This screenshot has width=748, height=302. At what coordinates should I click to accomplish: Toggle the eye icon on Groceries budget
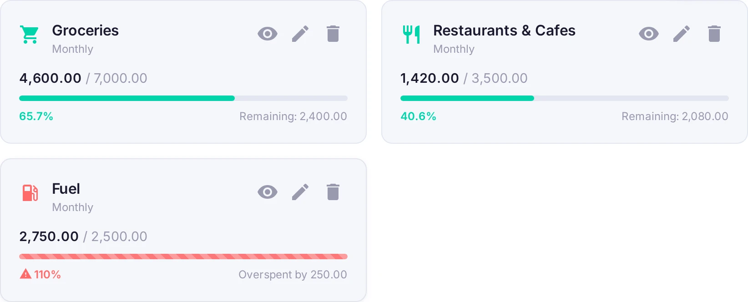(268, 34)
